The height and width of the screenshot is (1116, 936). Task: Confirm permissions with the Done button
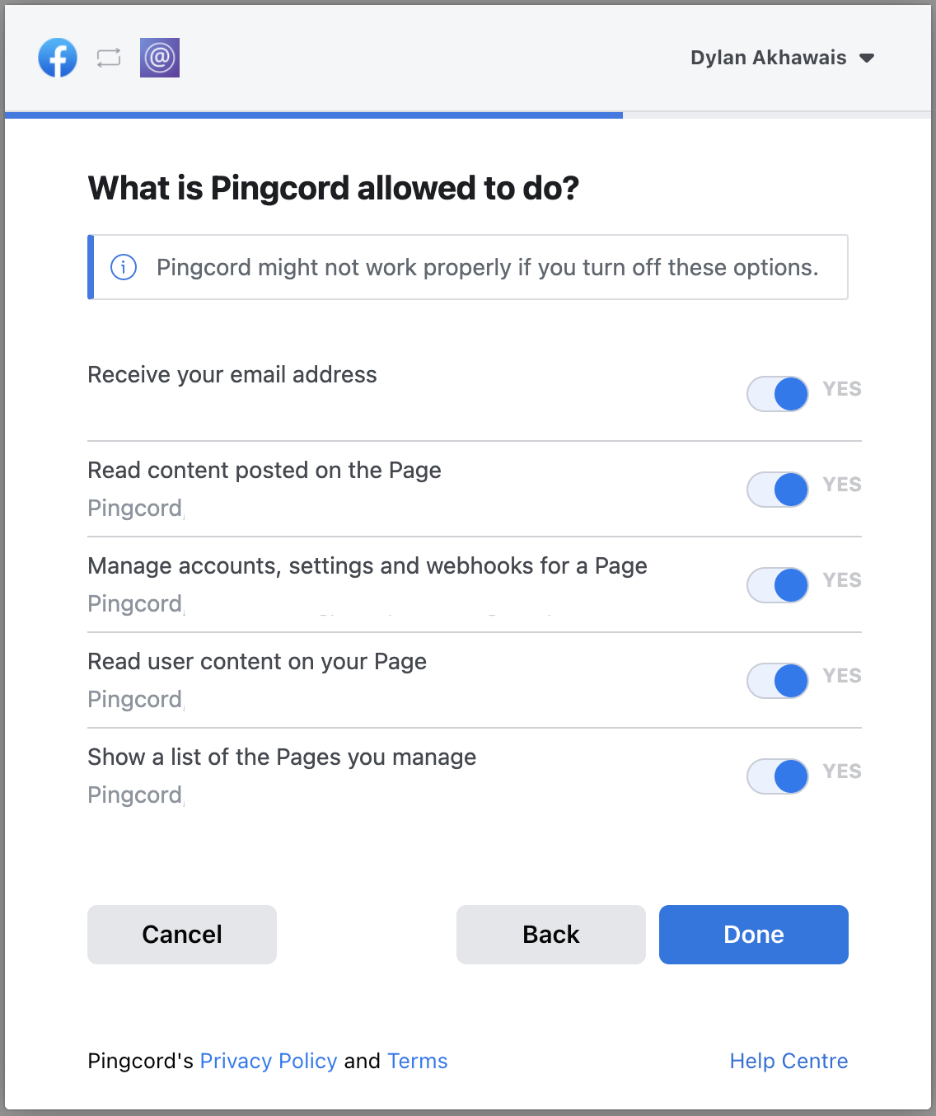pos(754,935)
